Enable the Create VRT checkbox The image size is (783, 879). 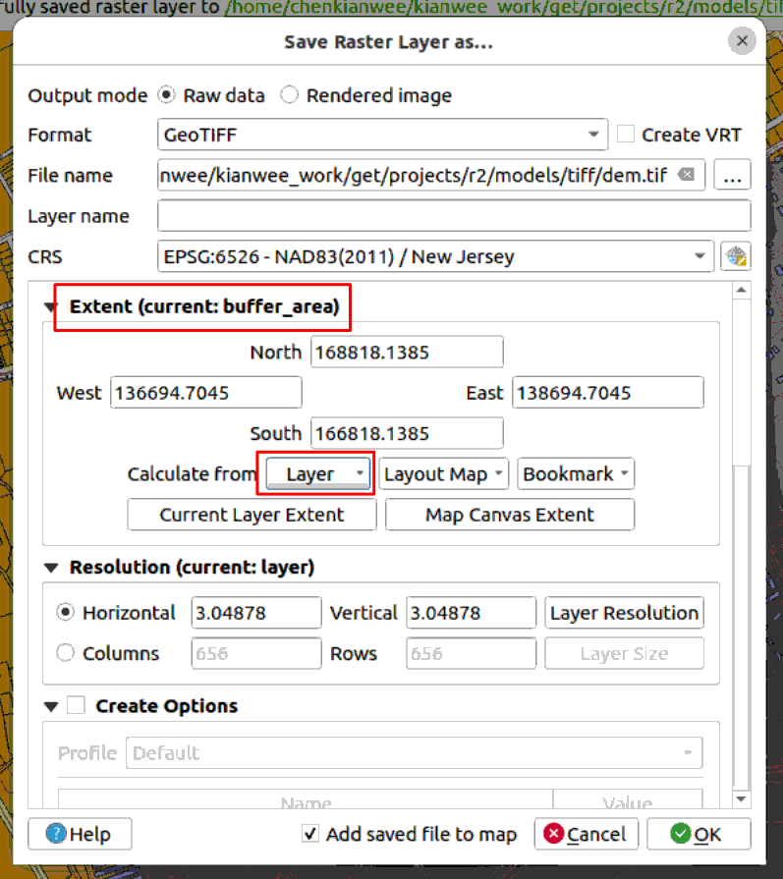[625, 135]
